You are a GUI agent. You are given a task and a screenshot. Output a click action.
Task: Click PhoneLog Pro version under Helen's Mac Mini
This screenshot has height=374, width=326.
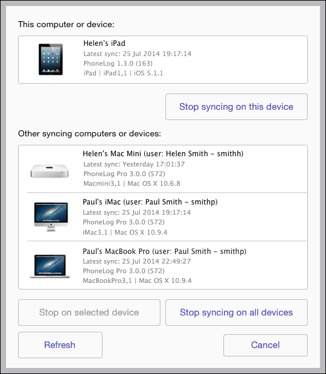click(124, 174)
